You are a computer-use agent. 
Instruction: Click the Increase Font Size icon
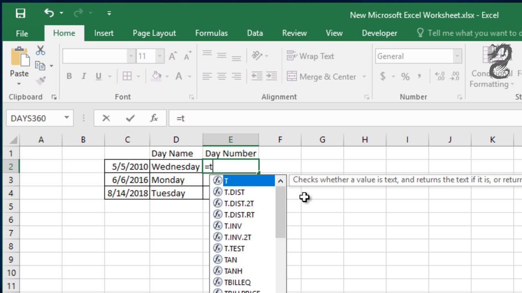[173, 56]
